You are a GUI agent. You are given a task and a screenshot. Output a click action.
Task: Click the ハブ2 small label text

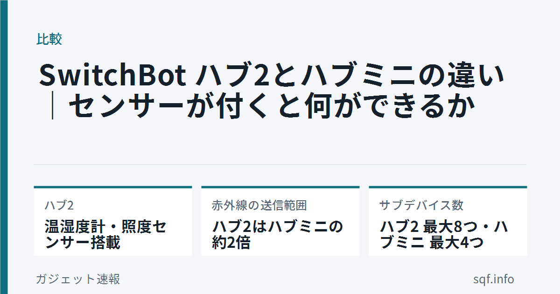pos(59,205)
